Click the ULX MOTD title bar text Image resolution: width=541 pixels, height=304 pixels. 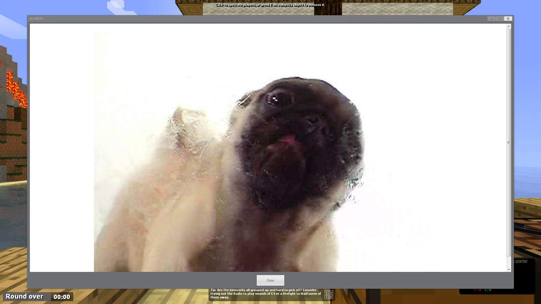[36, 19]
